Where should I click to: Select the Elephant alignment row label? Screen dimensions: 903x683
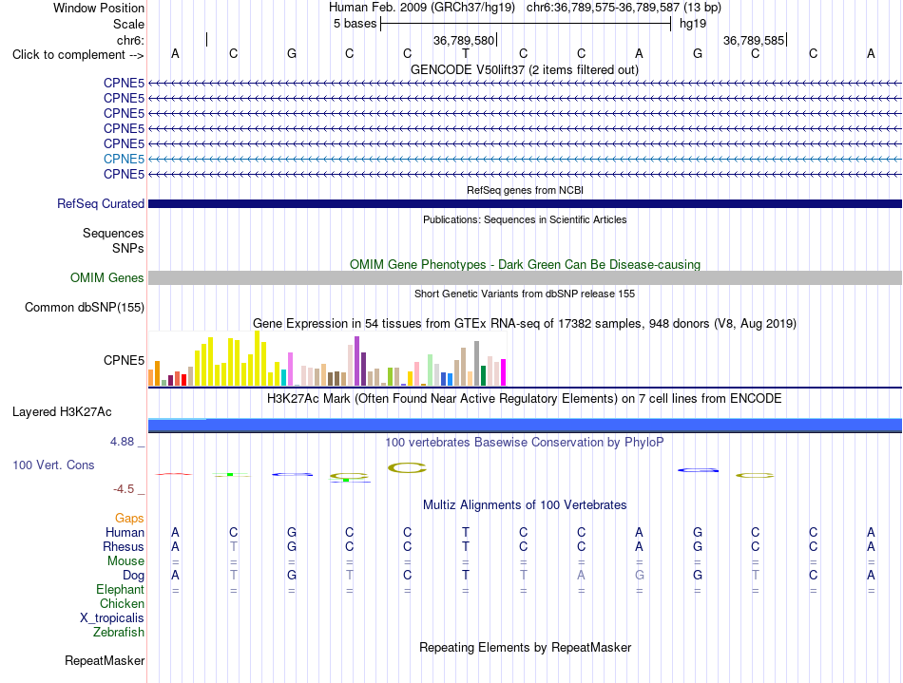point(121,589)
